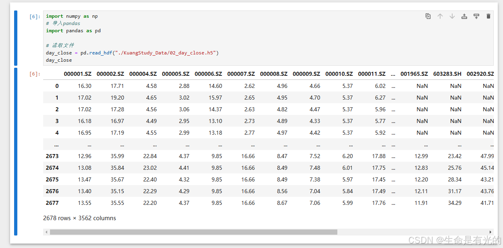The height and width of the screenshot is (248, 503).
Task: Select column header 603283.SH
Action: 447,74
